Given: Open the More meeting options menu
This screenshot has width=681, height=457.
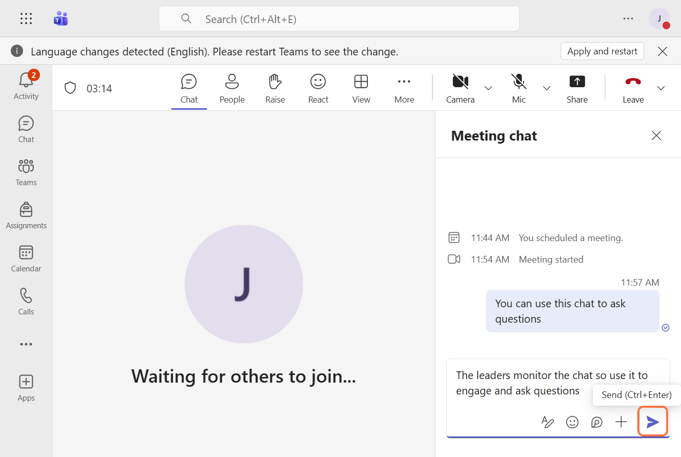Looking at the screenshot, I should click(404, 87).
